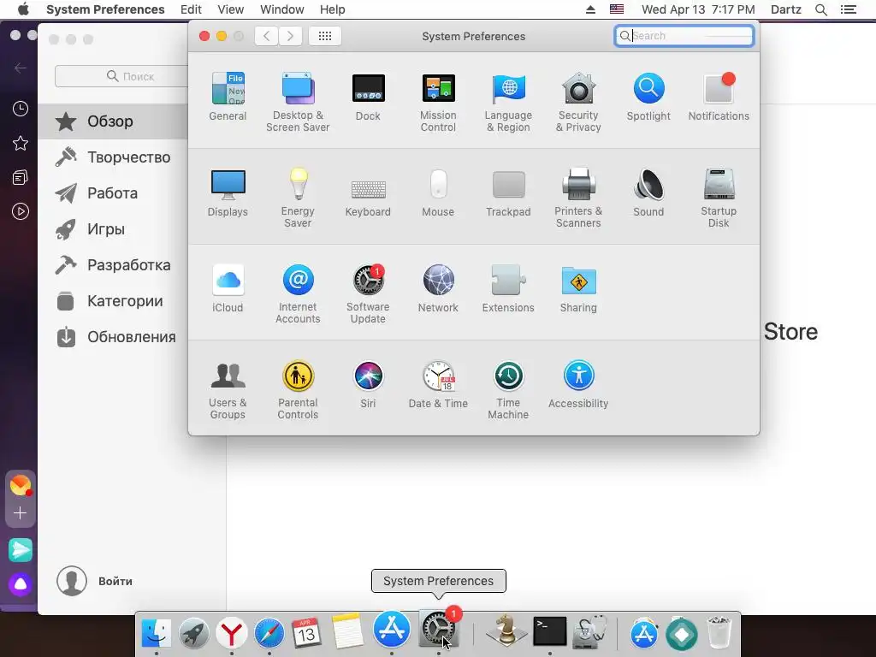Open Spotlight search in menu bar
Viewport: 876px width, 657px height.
pyautogui.click(x=820, y=9)
